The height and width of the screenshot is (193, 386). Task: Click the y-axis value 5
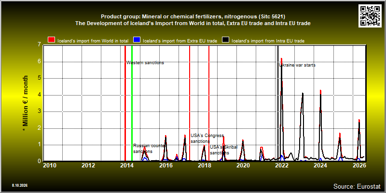(39, 78)
